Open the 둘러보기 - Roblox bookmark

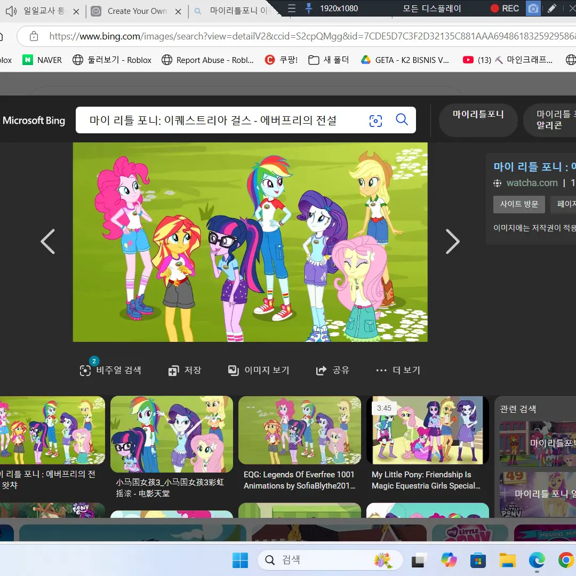pos(112,60)
